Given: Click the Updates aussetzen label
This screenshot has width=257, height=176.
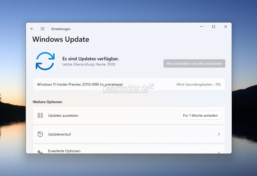Looking at the screenshot, I should click(63, 115).
